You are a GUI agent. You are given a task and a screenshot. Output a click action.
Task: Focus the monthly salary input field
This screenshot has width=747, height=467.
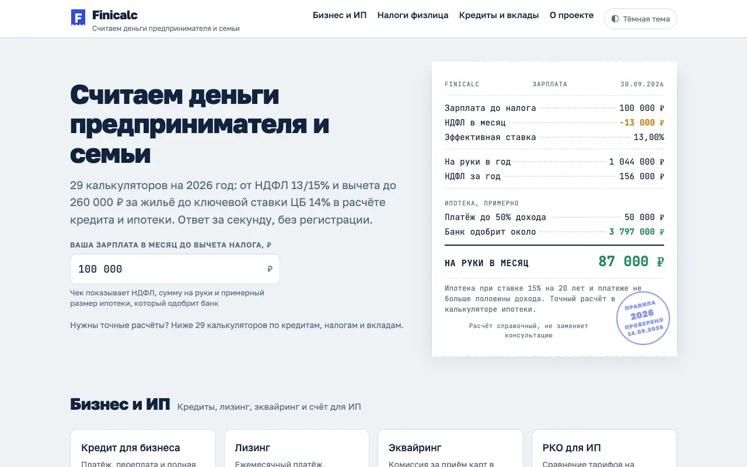tap(175, 269)
